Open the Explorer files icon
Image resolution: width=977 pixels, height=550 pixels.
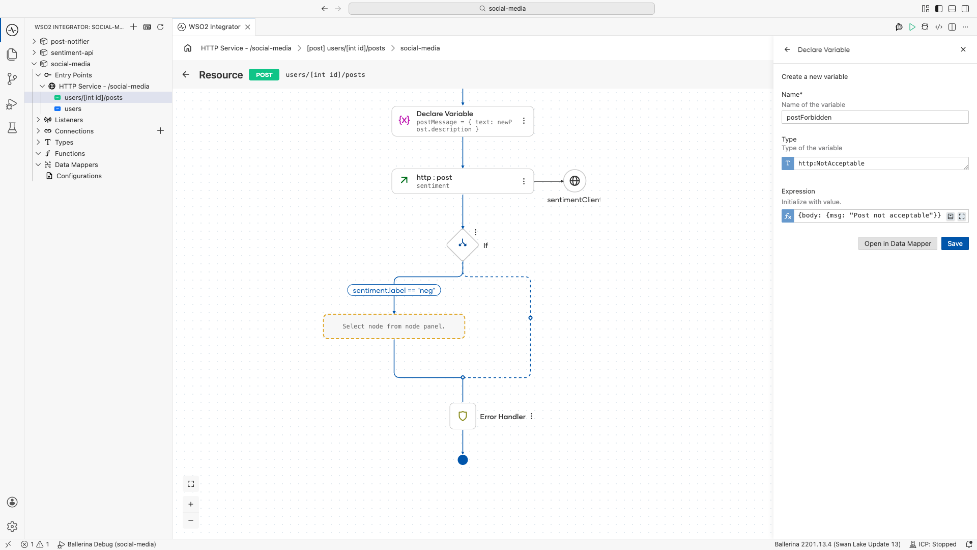pos(12,54)
